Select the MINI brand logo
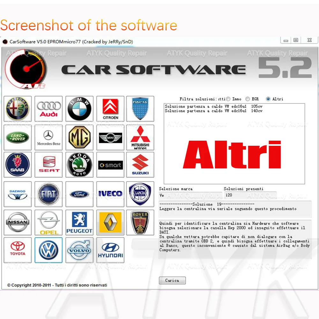Viewport: 319px width, 319px height. [x=110, y=137]
